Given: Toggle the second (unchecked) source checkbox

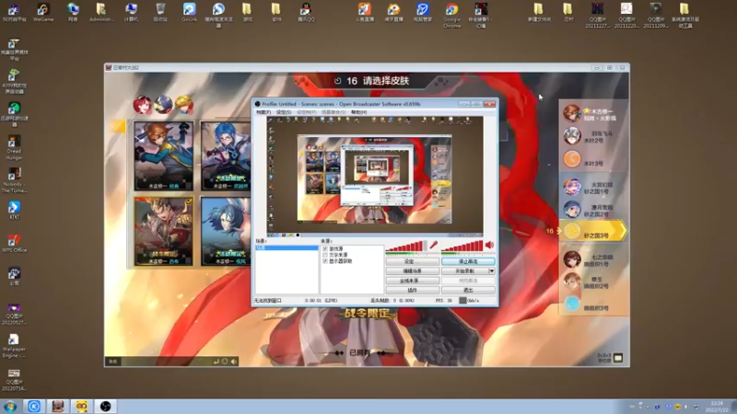Looking at the screenshot, I should pyautogui.click(x=325, y=255).
